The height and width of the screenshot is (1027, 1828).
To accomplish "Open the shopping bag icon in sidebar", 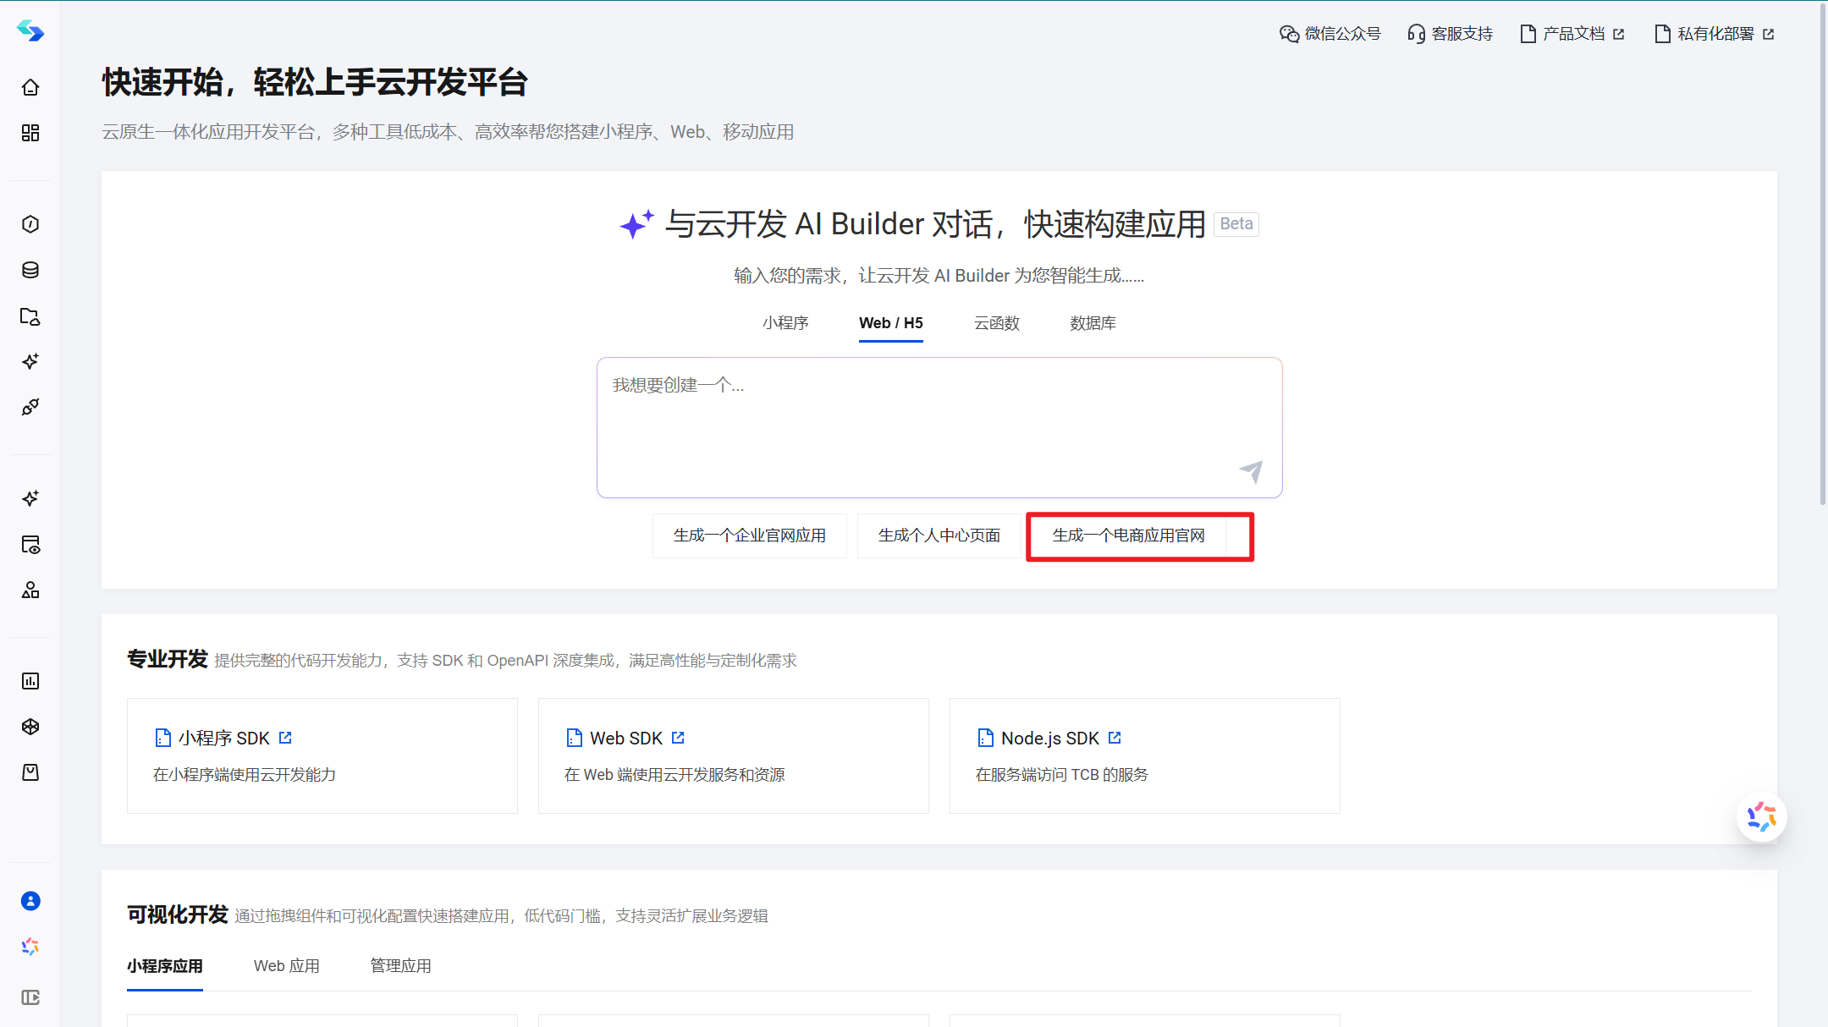I will [30, 772].
